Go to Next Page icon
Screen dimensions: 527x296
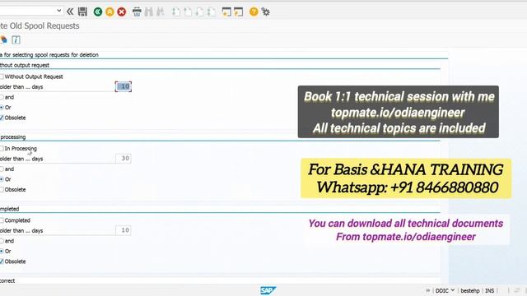pyautogui.click(x=199, y=12)
